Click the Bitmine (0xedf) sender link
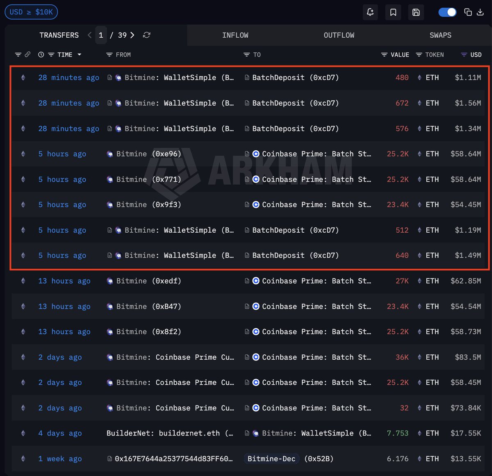 tap(148, 281)
